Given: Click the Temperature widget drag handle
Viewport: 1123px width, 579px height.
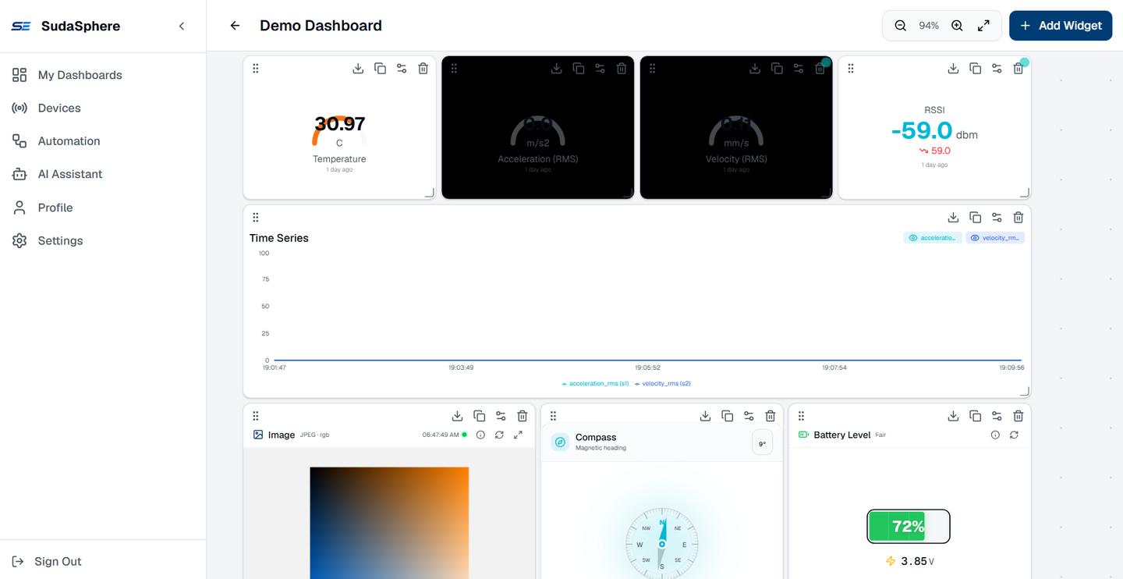Looking at the screenshot, I should tap(256, 69).
